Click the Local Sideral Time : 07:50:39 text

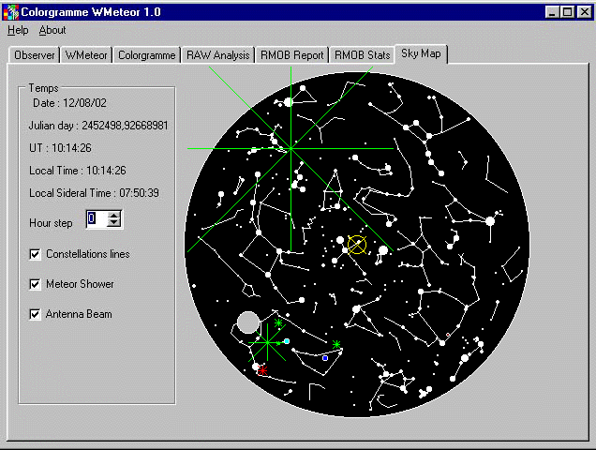[x=94, y=193]
